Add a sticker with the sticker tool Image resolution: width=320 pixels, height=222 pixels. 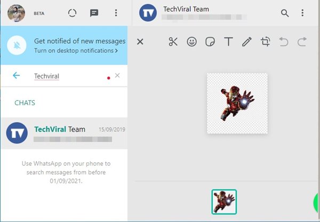[210, 42]
